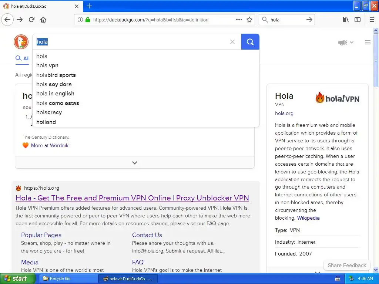Expand the definition box chevron
379x284 pixels.
135,163
